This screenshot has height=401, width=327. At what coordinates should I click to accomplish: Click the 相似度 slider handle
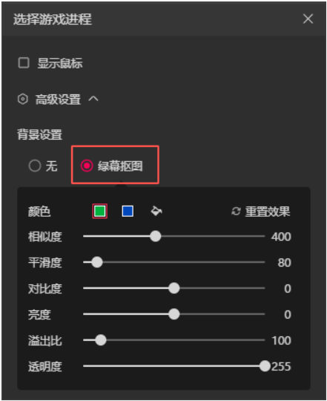click(155, 236)
